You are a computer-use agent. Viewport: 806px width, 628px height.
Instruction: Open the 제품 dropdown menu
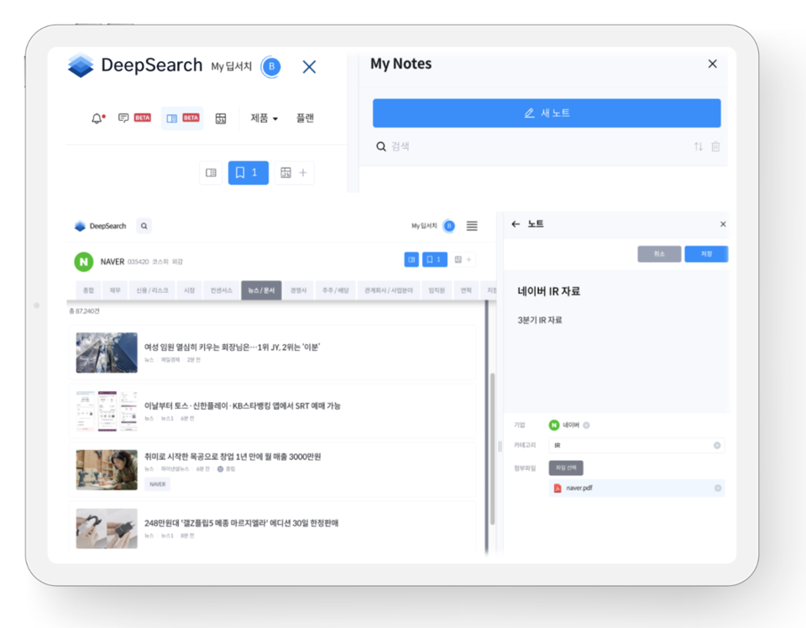coord(265,118)
